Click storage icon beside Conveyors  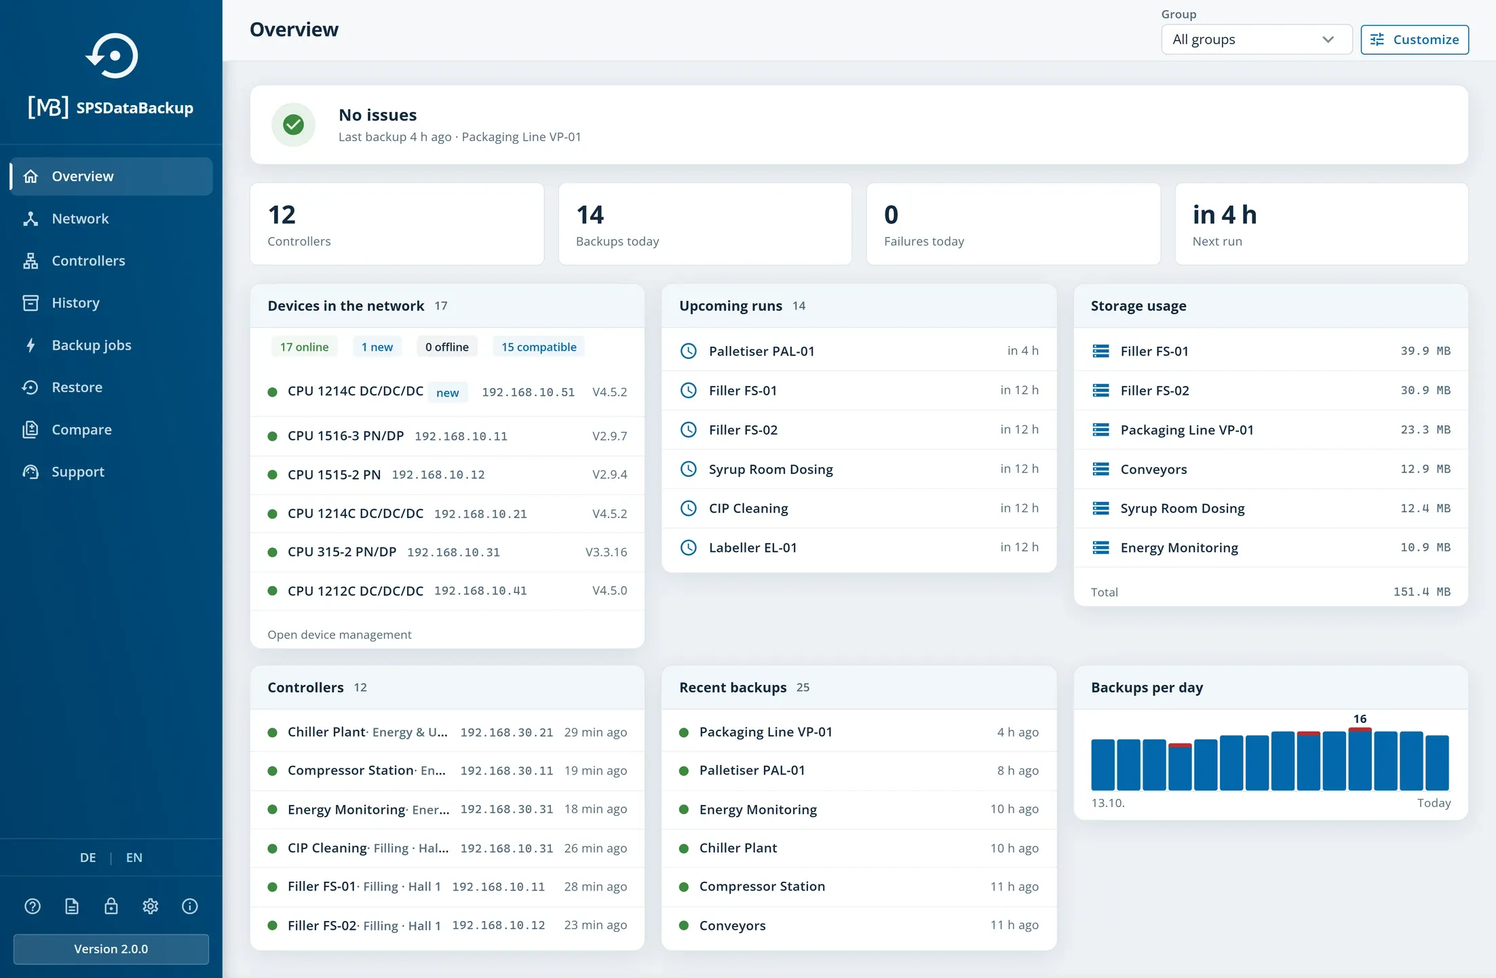[x=1101, y=469]
